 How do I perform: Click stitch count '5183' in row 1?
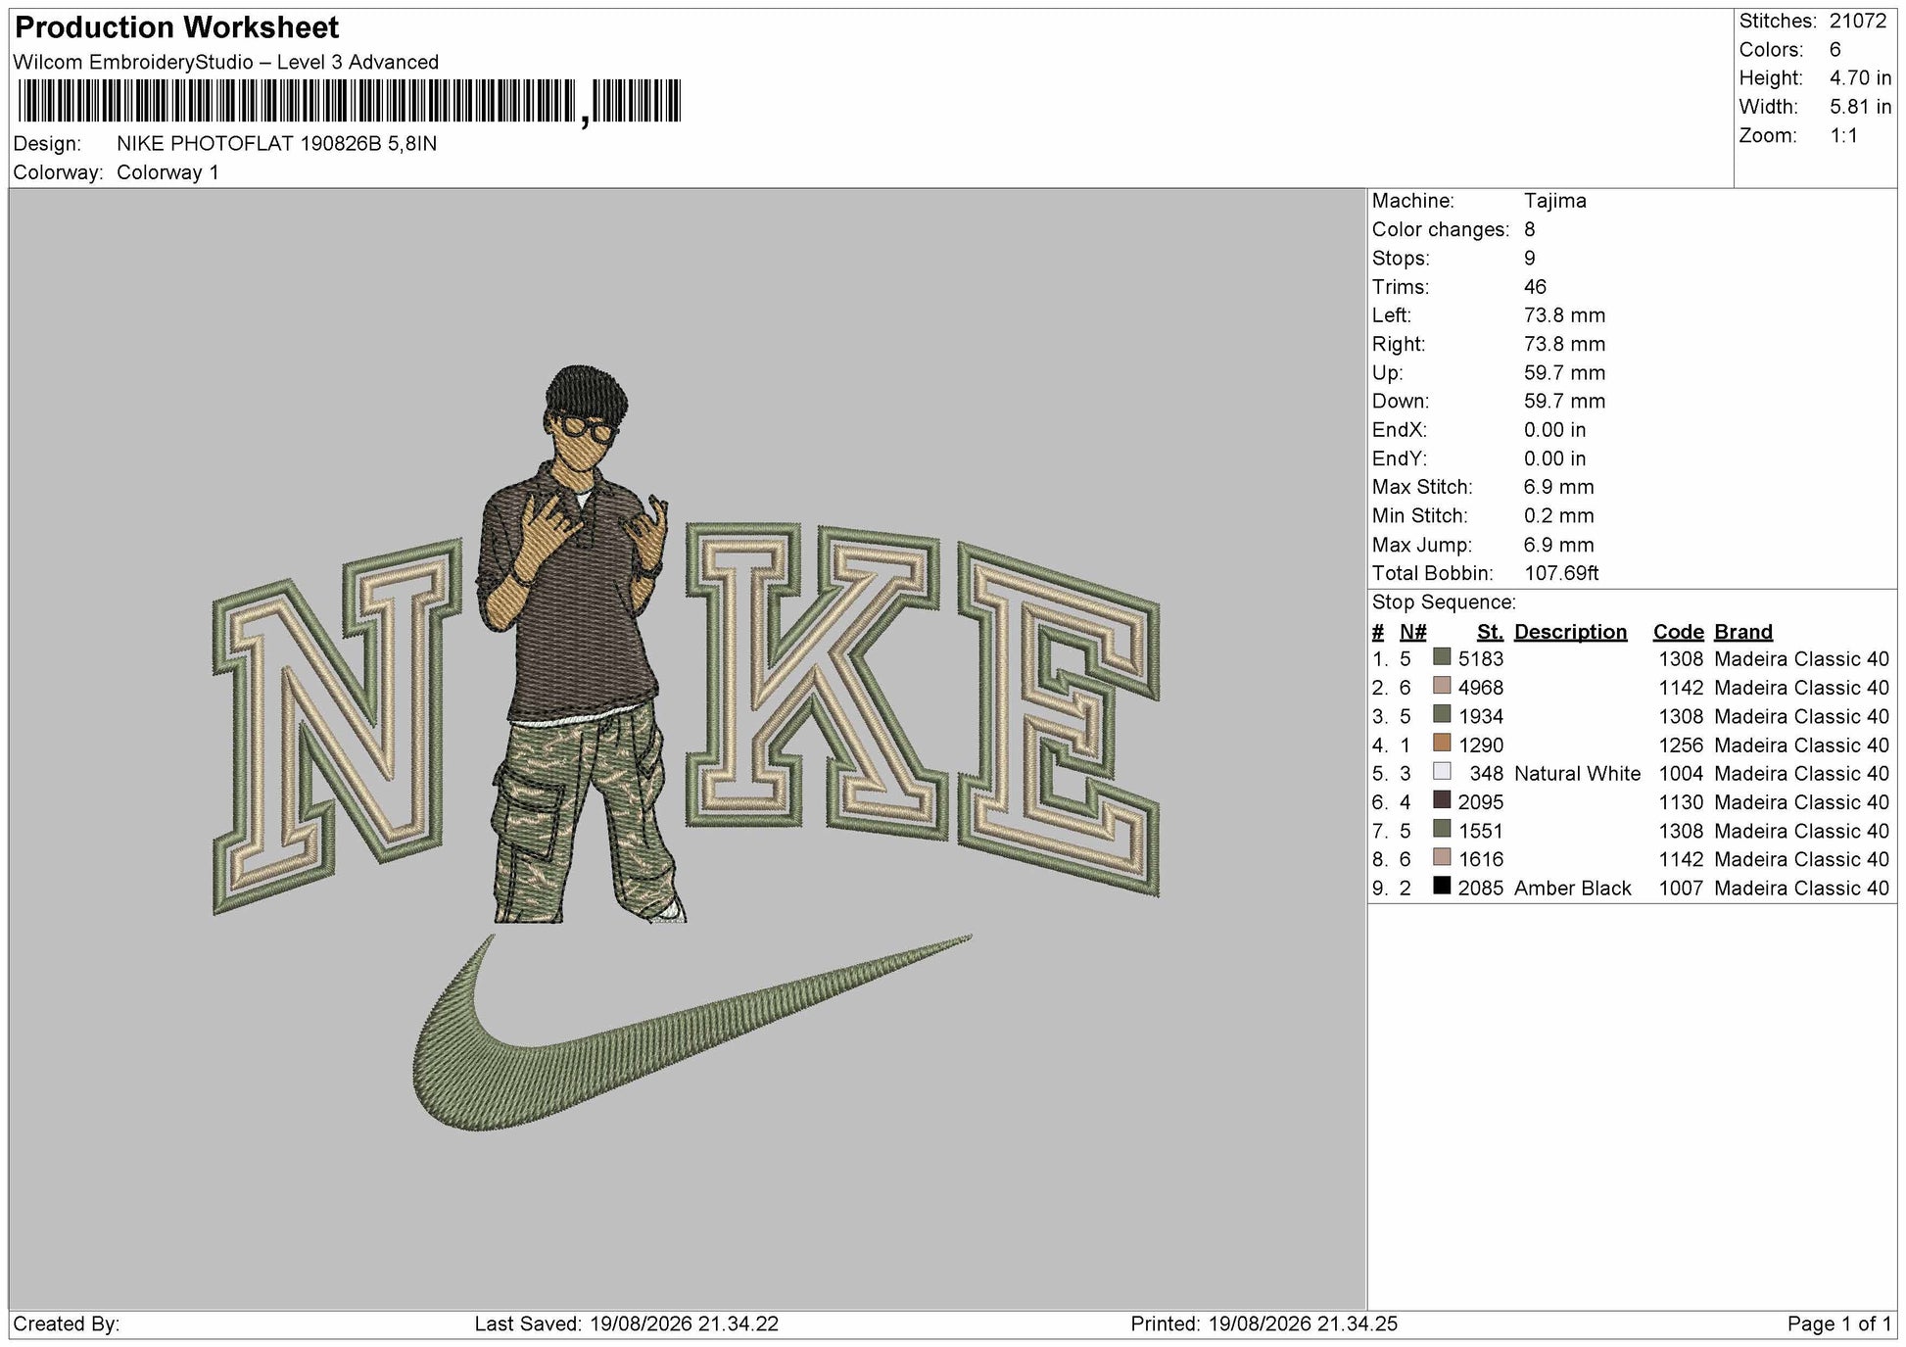(1480, 659)
